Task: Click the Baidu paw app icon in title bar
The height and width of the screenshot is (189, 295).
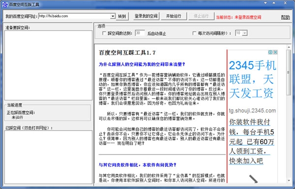Action: pyautogui.click(x=5, y=4)
